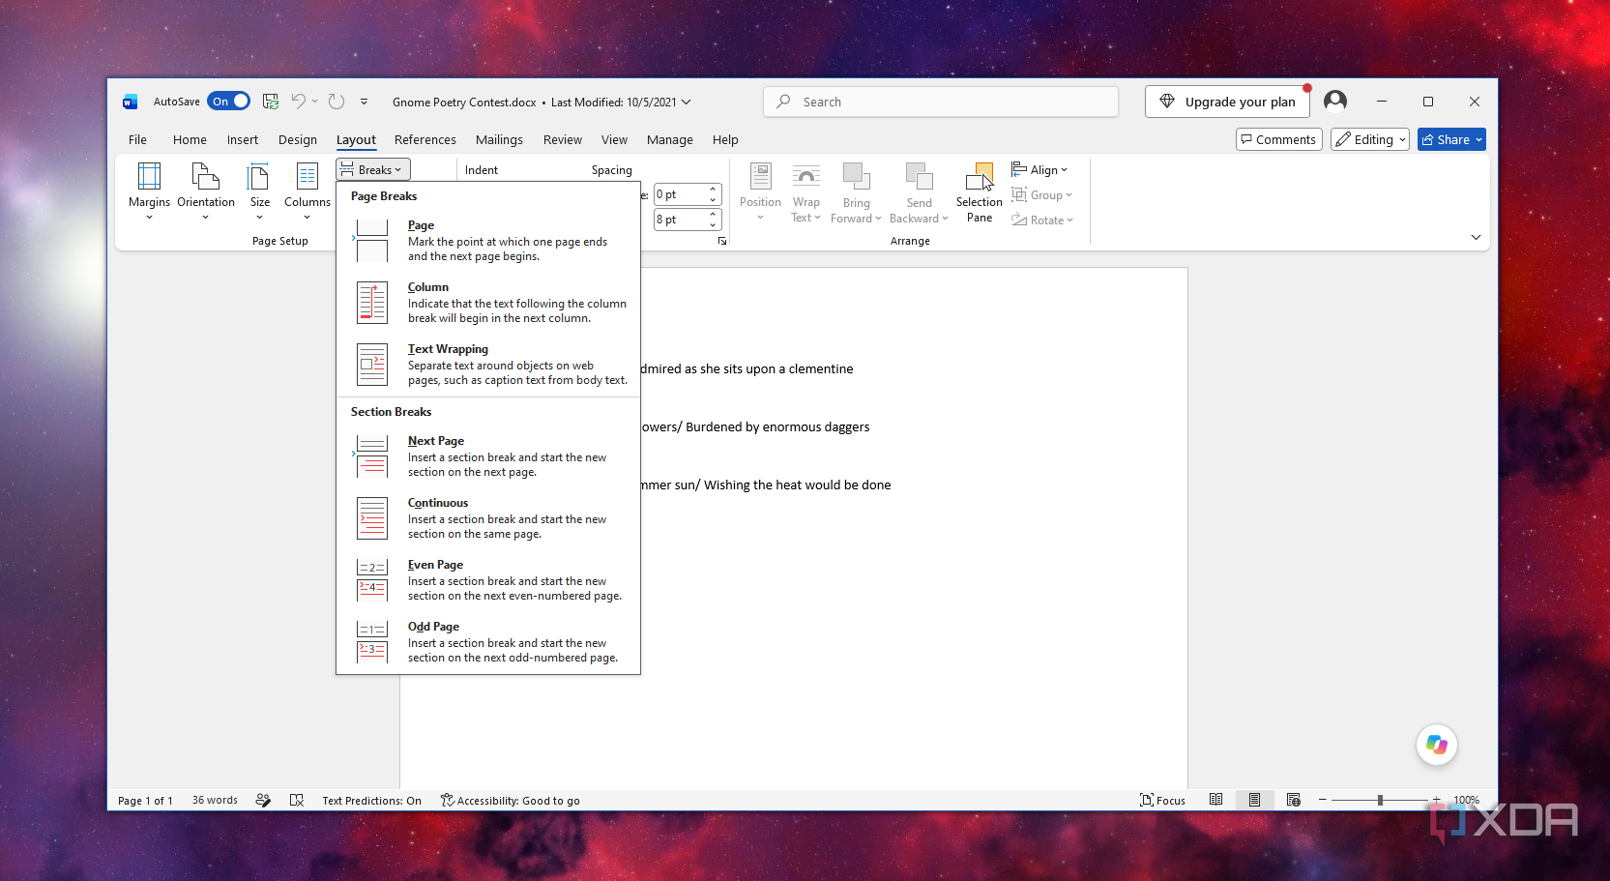Click the Save icon in title bar
The width and height of the screenshot is (1610, 881).
271,102
